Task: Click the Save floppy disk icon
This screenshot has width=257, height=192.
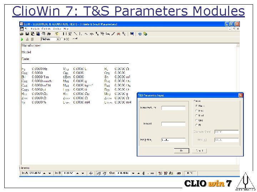Action: point(27,34)
